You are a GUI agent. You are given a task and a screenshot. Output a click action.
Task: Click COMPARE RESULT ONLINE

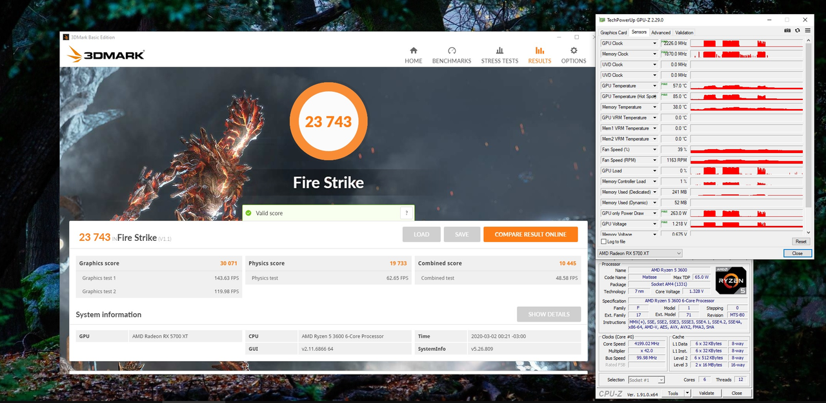[530, 234]
